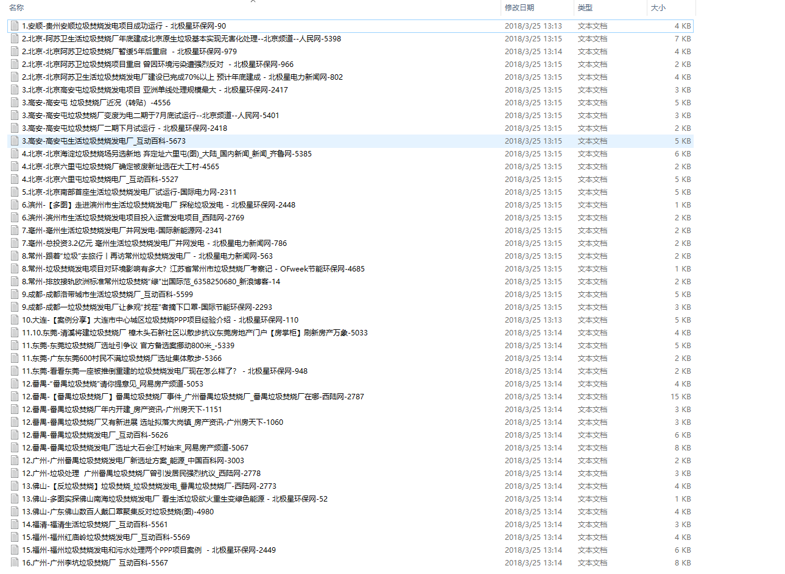
Task: Click the text document icon for file ending -2418
Action: 15,128
